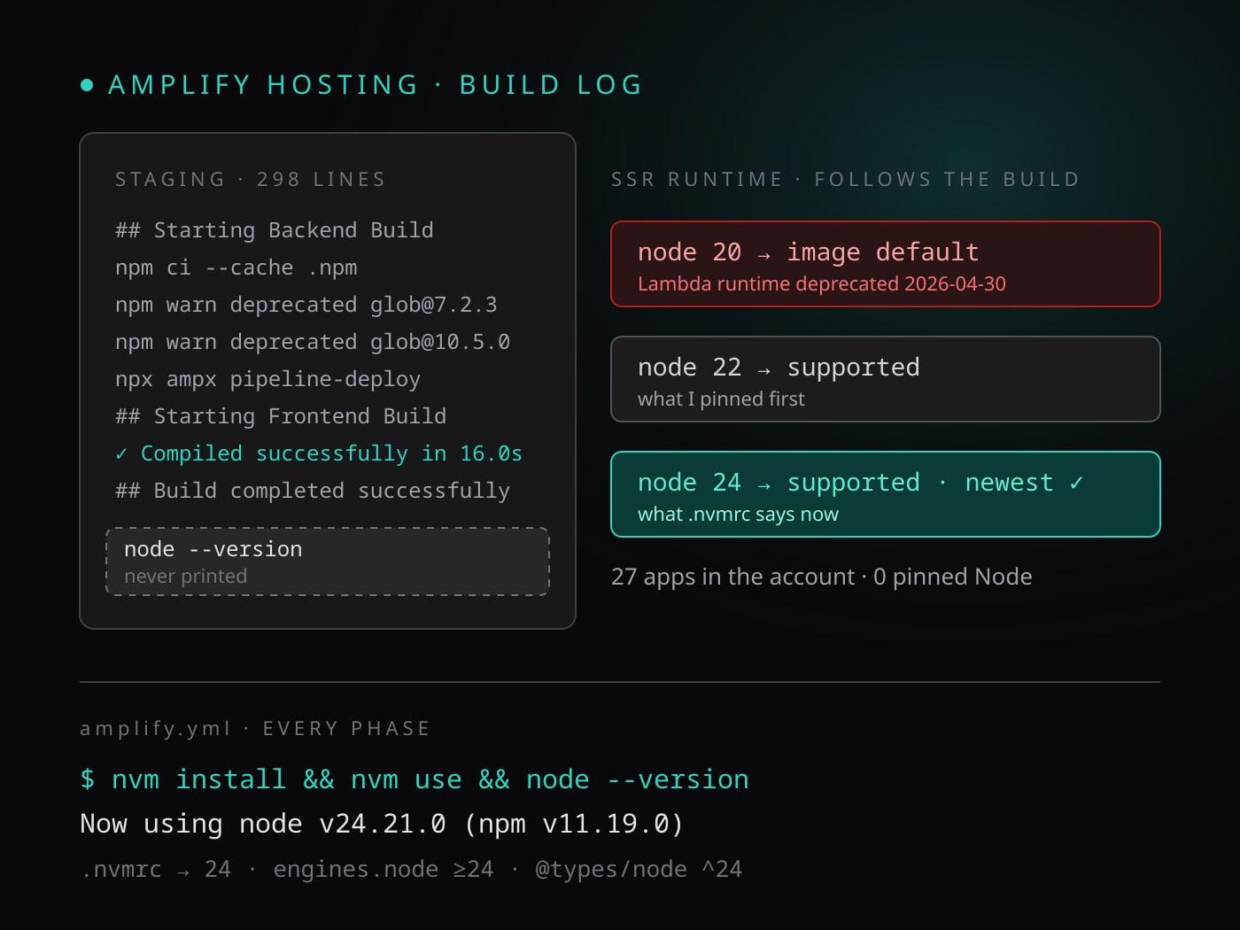Click the 'what .nvmrc says now' caption
The width and height of the screenshot is (1240, 930).
coord(738,515)
